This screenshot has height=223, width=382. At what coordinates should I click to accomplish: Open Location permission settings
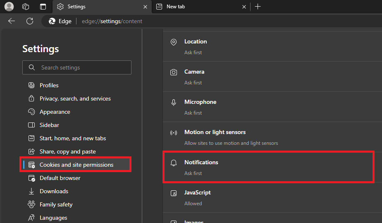point(272,46)
